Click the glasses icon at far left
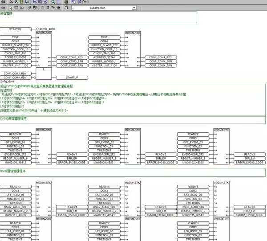This screenshot has width=267, height=241. pos(3,8)
